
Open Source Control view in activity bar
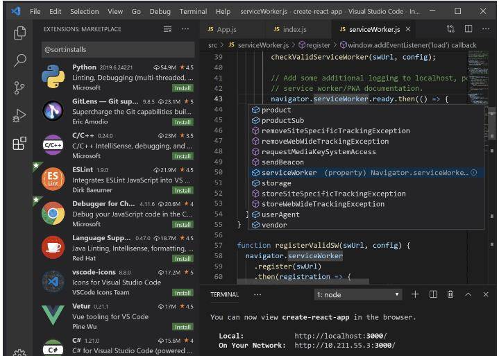click(x=19, y=87)
